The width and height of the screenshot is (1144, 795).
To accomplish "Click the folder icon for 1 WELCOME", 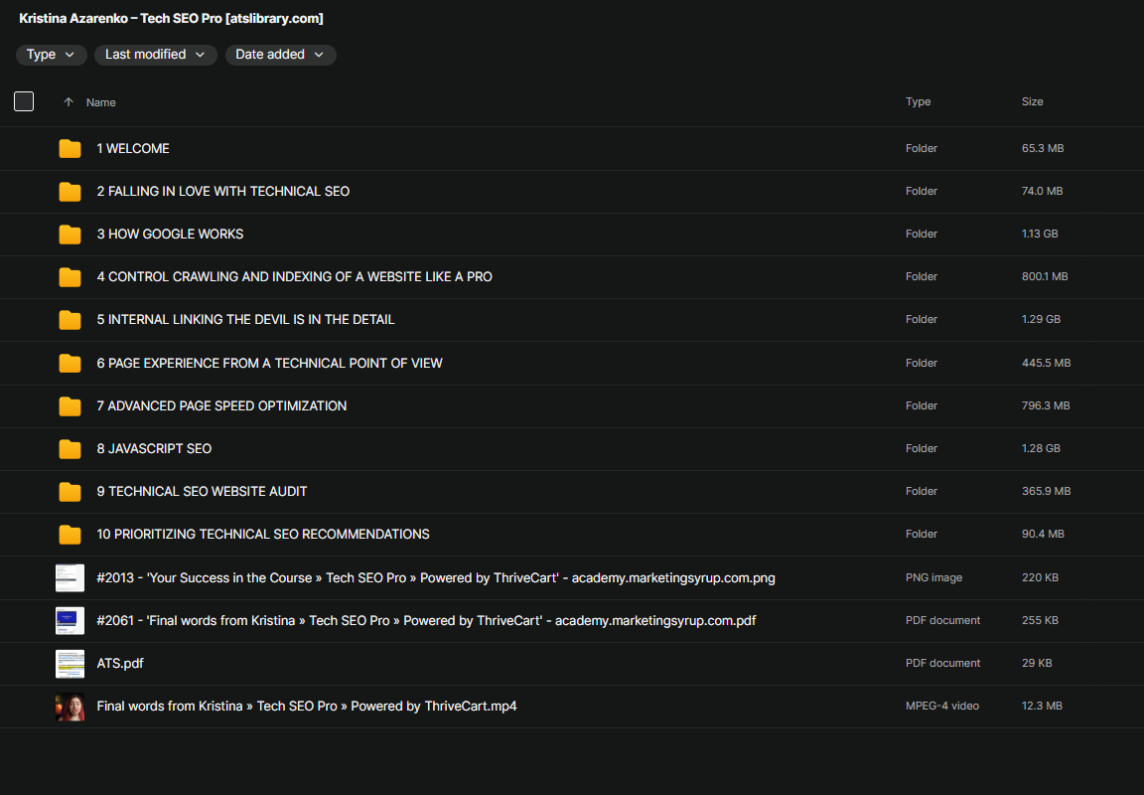I will (71, 149).
